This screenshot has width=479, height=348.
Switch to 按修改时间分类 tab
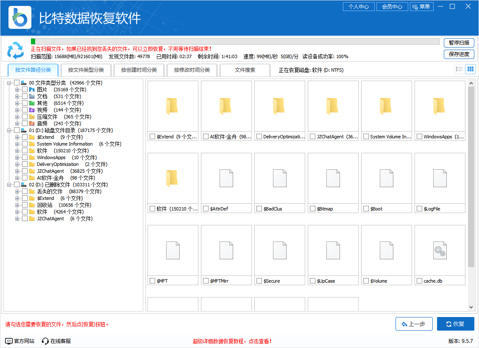pyautogui.click(x=192, y=70)
